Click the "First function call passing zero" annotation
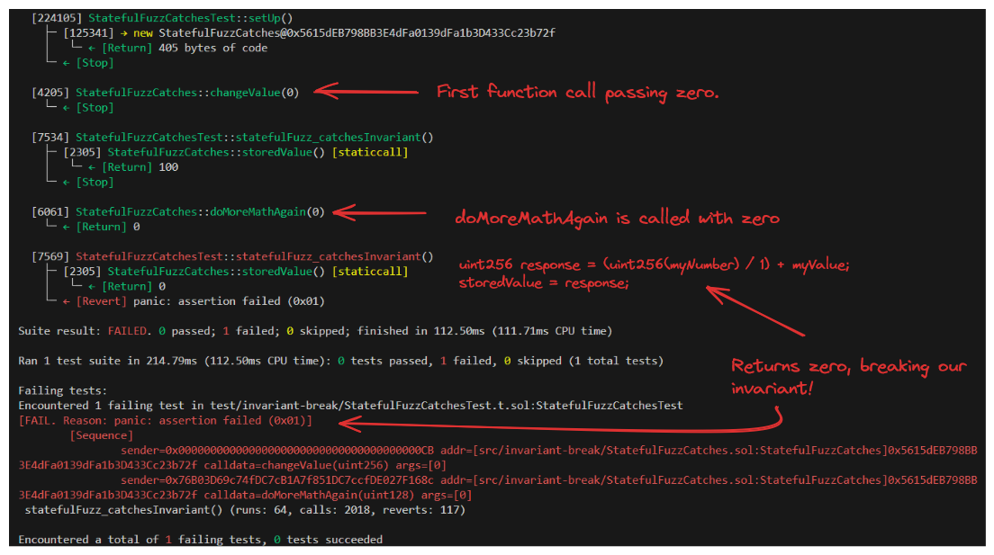The width and height of the screenshot is (994, 555). pos(577,92)
